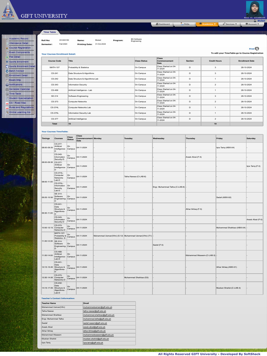Click the 'Your Courses TimeTable:' heading
267x356 pixels.
pos(55,132)
